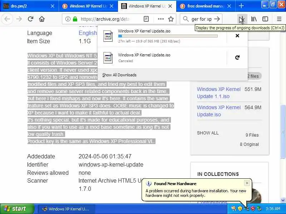Click the archive.org URL address field
The height and width of the screenshot is (214, 286).
click(106, 19)
